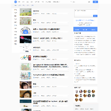Open the colorful district map thumbnail
Viewport: 111px width, 111px height.
(26, 67)
